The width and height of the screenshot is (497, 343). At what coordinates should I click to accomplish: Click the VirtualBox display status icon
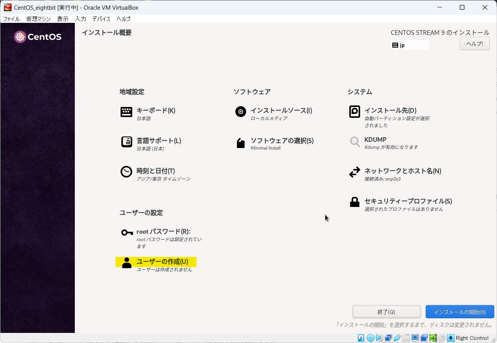pos(415,338)
